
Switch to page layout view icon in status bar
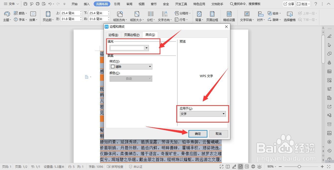(240, 167)
